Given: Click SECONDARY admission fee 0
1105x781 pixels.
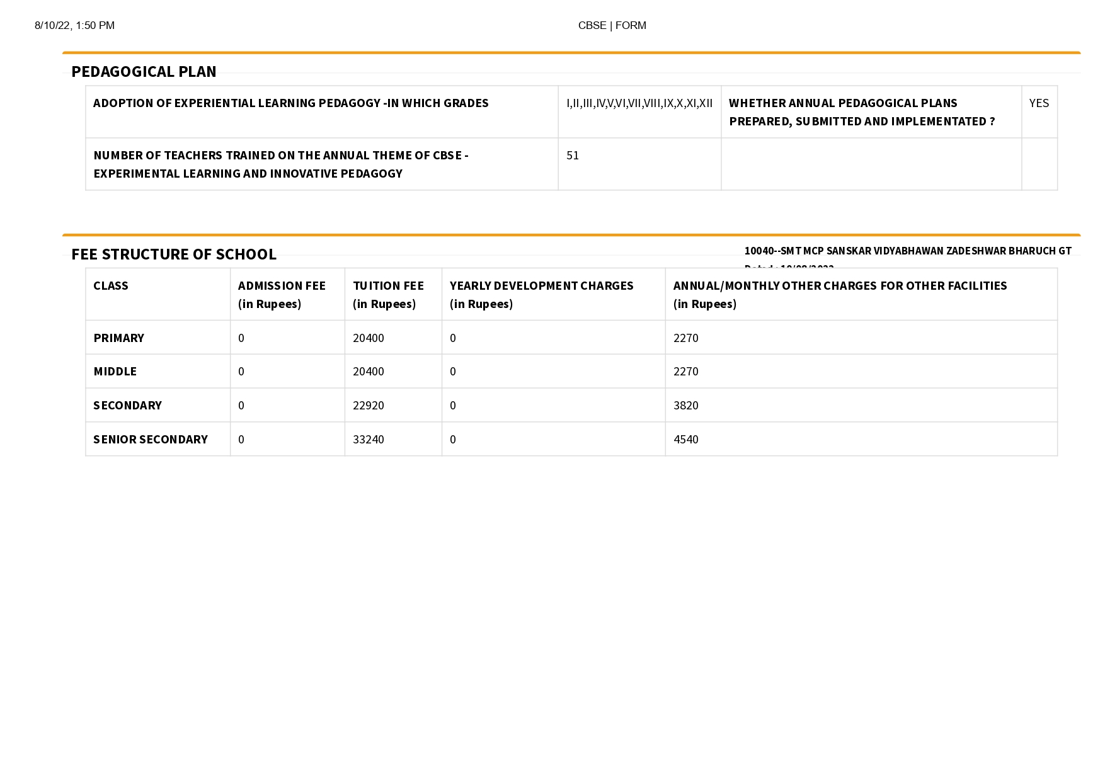Looking at the screenshot, I should pyautogui.click(x=241, y=406).
